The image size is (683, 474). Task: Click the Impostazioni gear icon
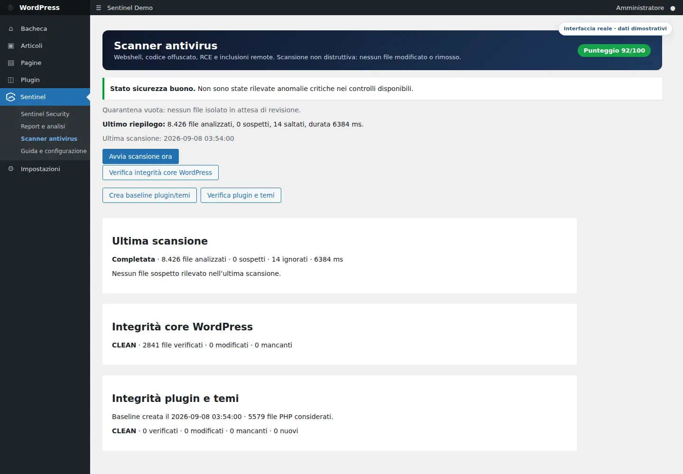point(11,169)
